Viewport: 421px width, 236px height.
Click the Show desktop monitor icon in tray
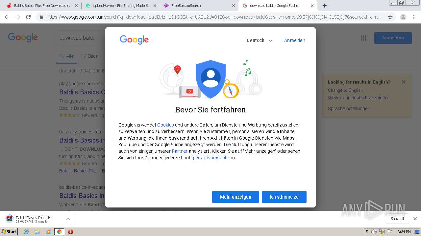point(417,232)
